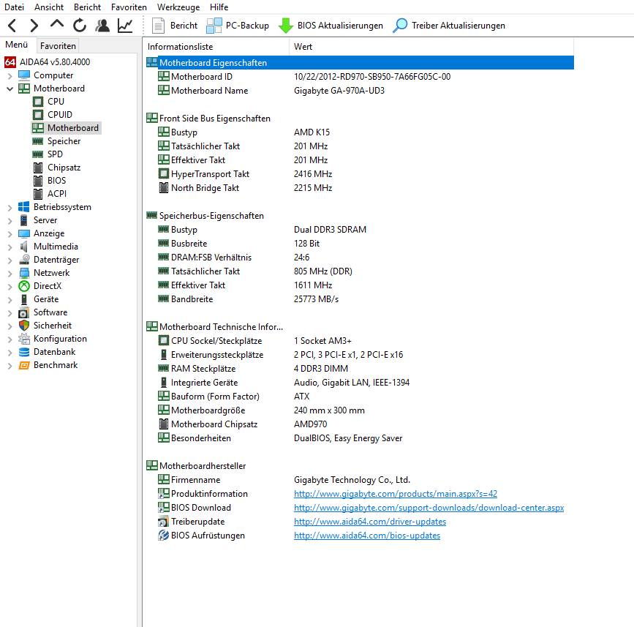
Task: Click the Computer monitor icon in tree
Action: pos(24,75)
